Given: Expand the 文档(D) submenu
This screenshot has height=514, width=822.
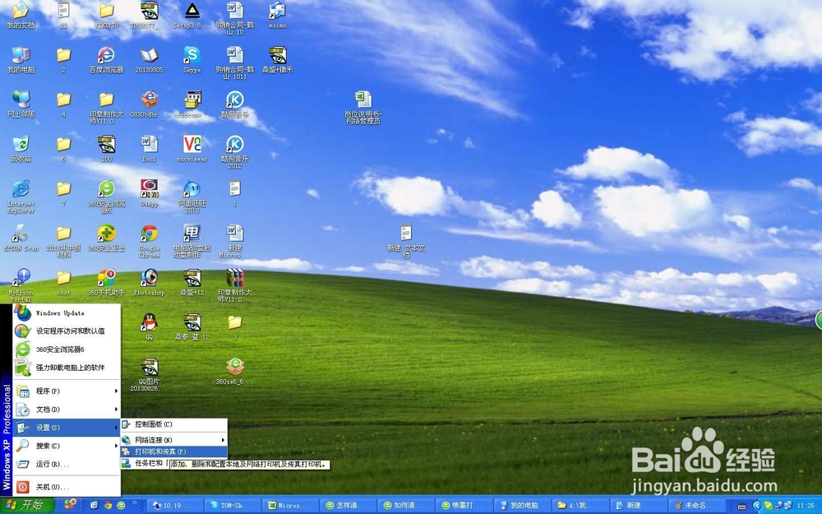Looking at the screenshot, I should 67,409.
